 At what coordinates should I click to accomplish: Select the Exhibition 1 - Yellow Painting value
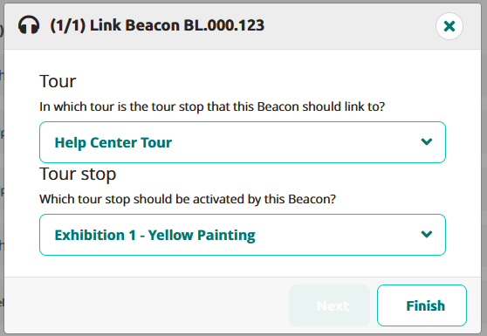point(154,235)
